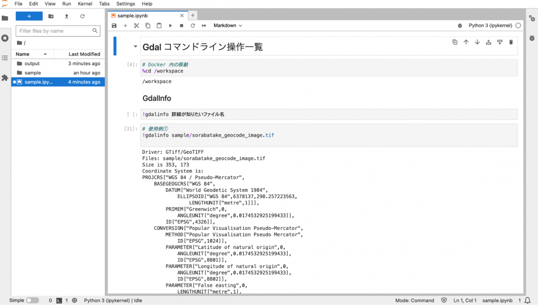Click the cell with sorabatake_geocode_image.tif command
This screenshot has height=305, width=538.
pos(329,135)
